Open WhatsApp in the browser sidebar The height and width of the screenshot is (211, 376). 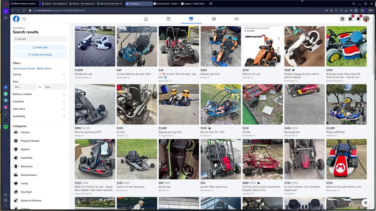tap(6, 94)
